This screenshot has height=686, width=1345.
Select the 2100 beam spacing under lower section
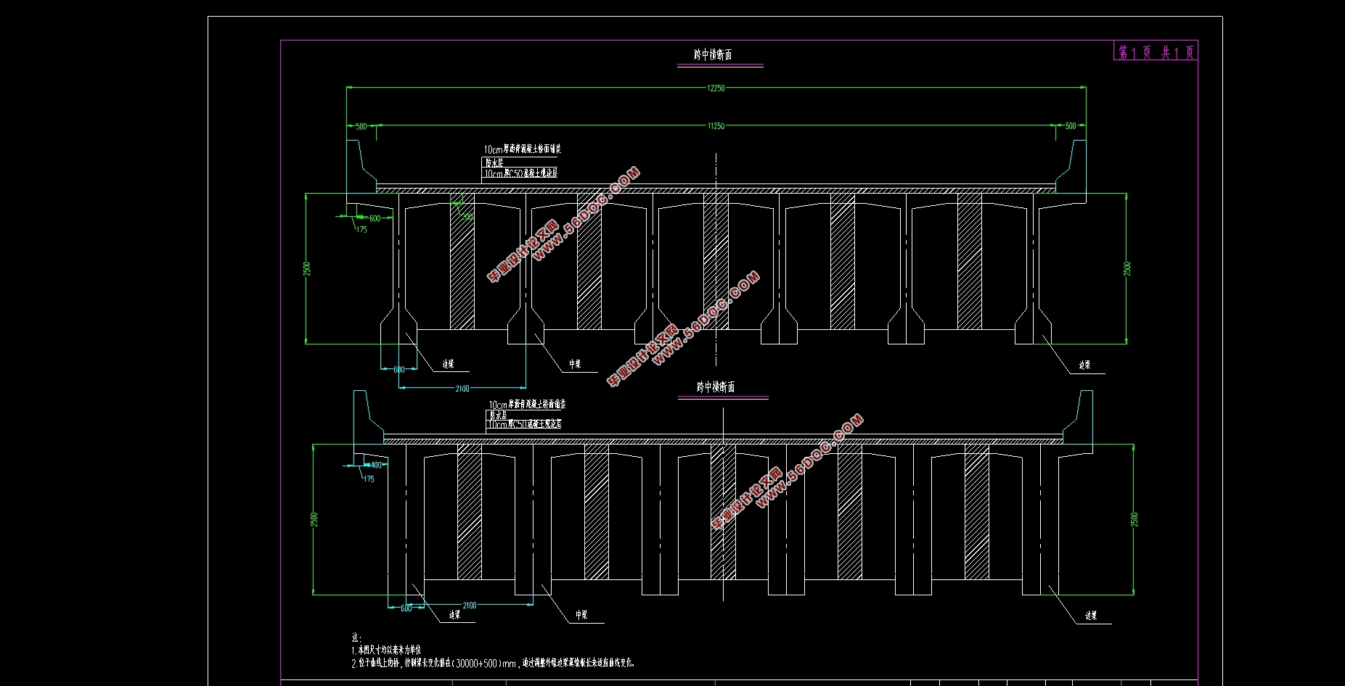coord(470,606)
